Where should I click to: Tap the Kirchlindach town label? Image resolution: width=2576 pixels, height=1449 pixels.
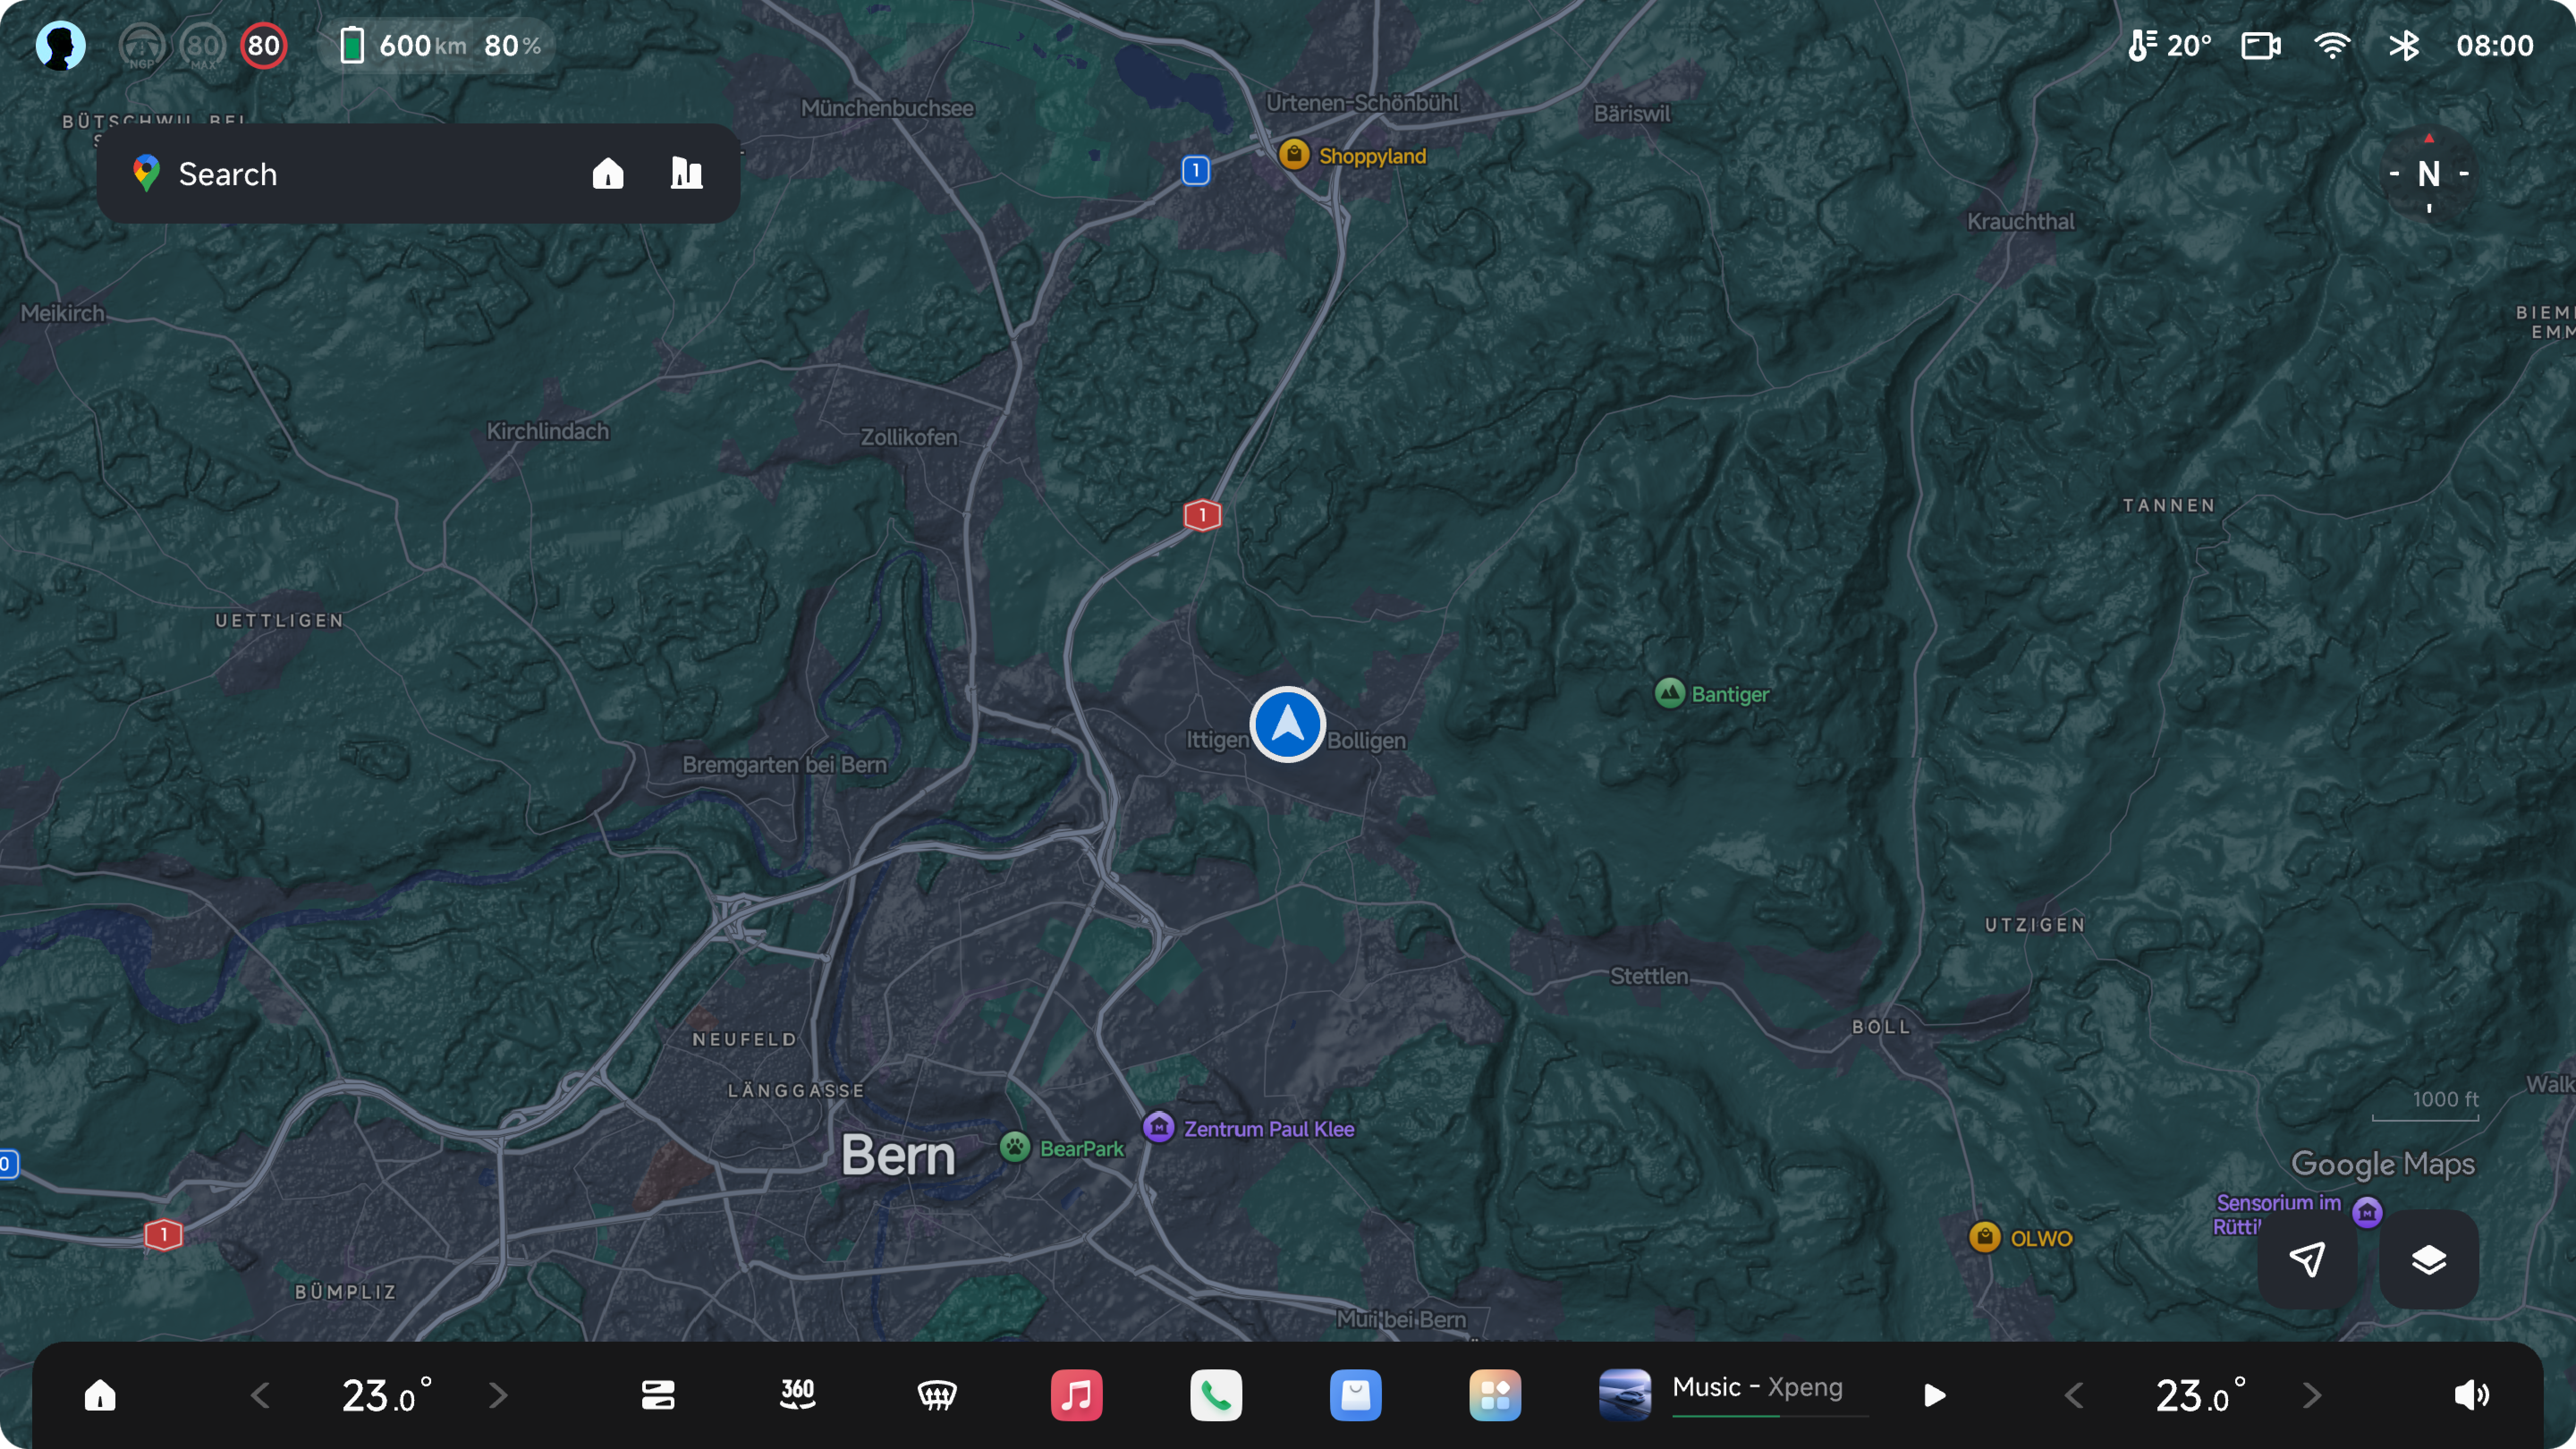[547, 431]
